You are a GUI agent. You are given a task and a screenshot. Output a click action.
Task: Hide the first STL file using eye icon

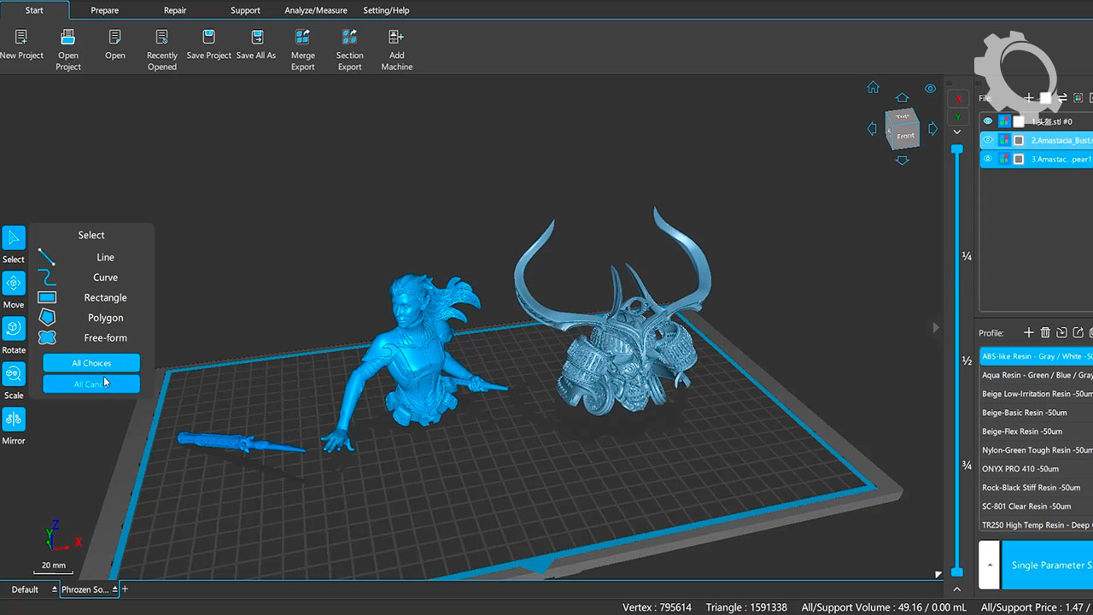point(988,121)
